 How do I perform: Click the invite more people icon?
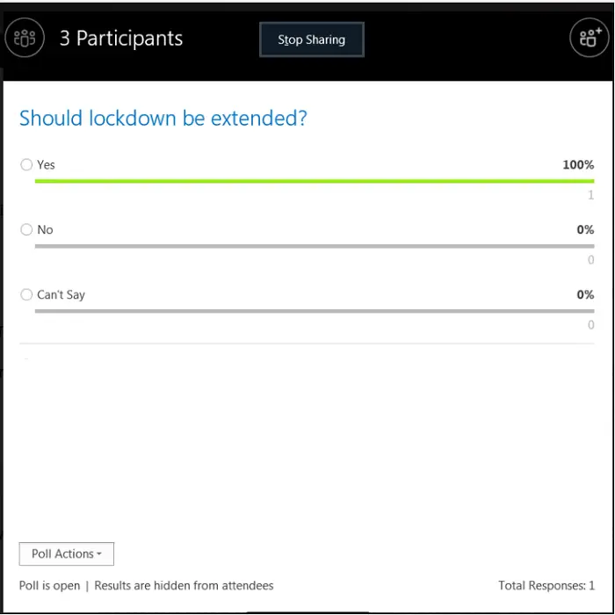click(x=590, y=38)
